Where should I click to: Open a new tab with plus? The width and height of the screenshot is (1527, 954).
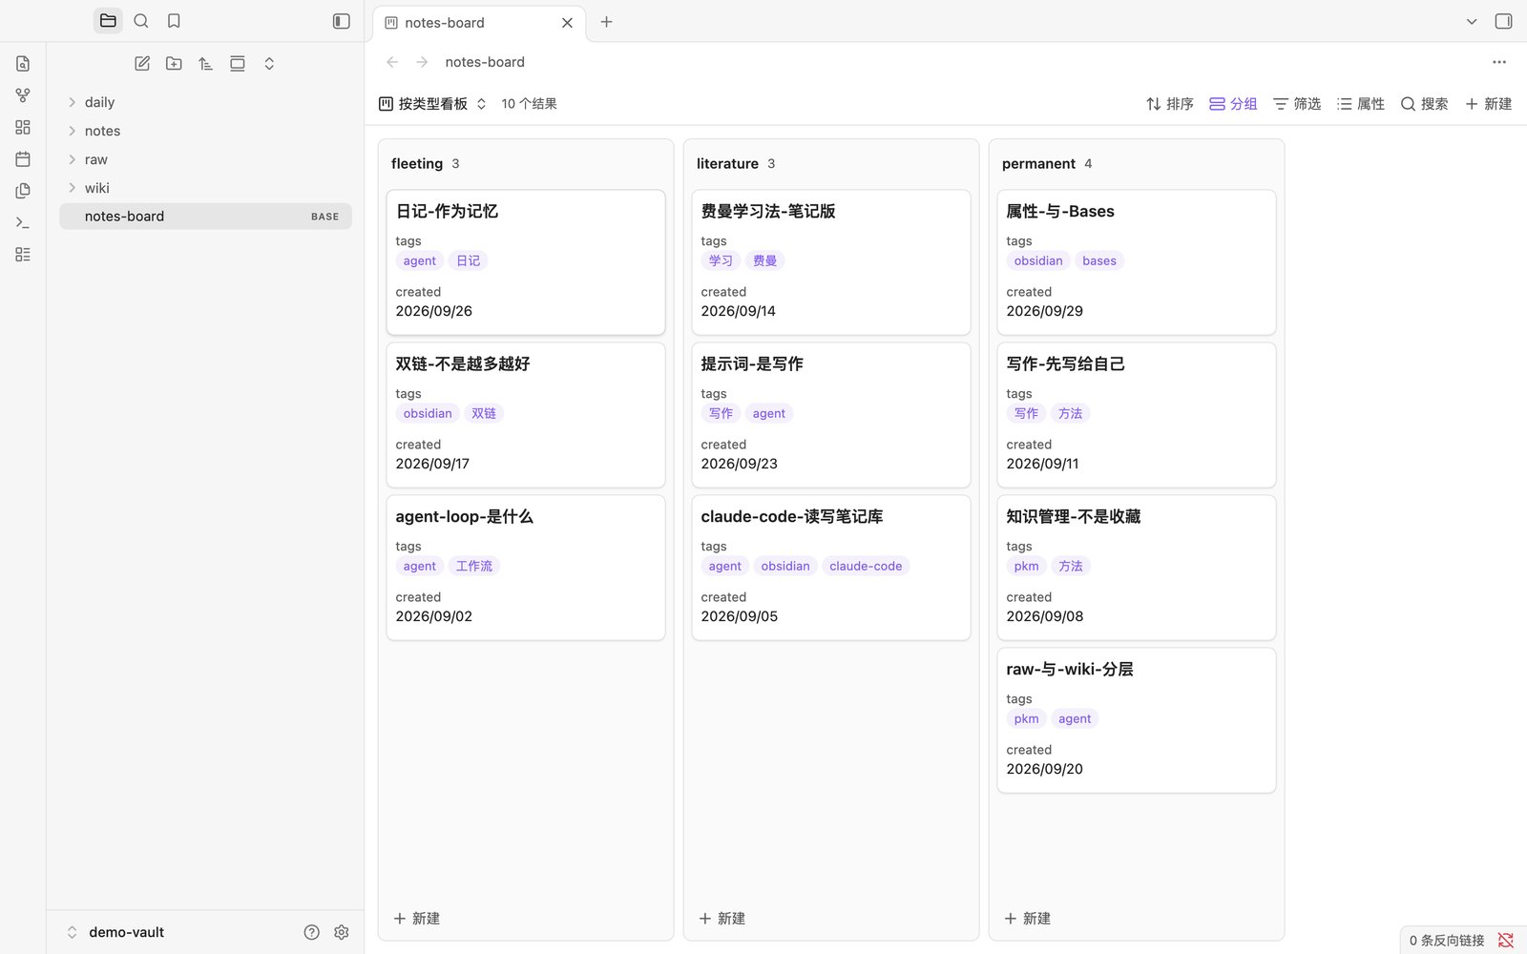(x=606, y=22)
